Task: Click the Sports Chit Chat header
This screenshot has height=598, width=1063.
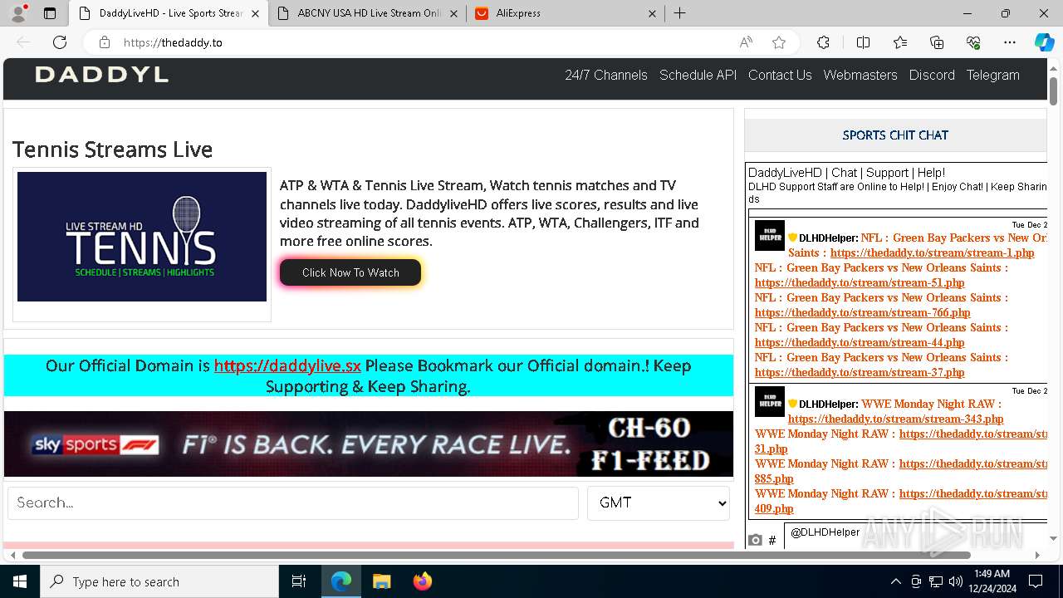Action: click(x=895, y=135)
